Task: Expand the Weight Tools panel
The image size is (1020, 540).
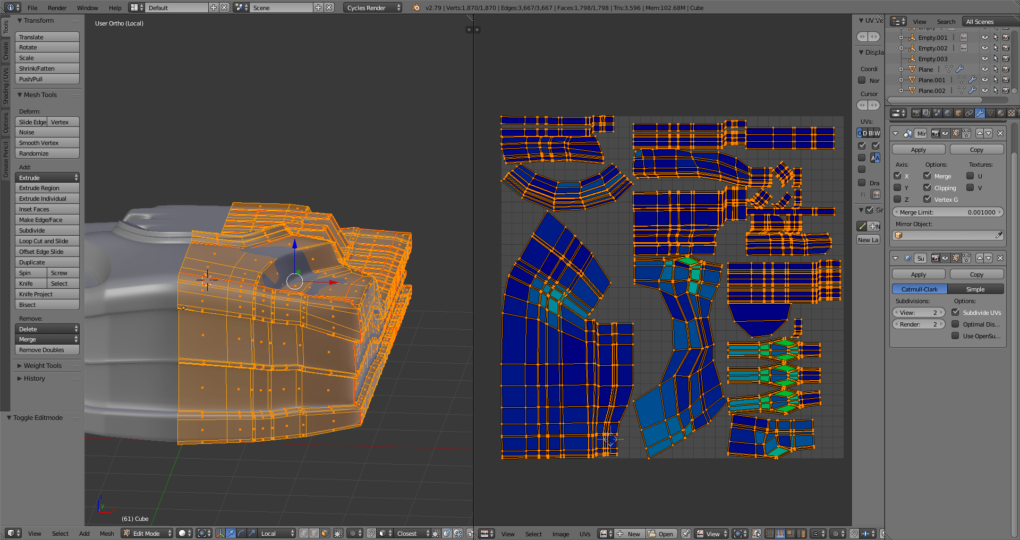Action: (42, 366)
